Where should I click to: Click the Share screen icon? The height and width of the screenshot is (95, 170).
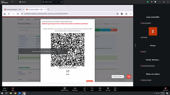tap(100, 88)
